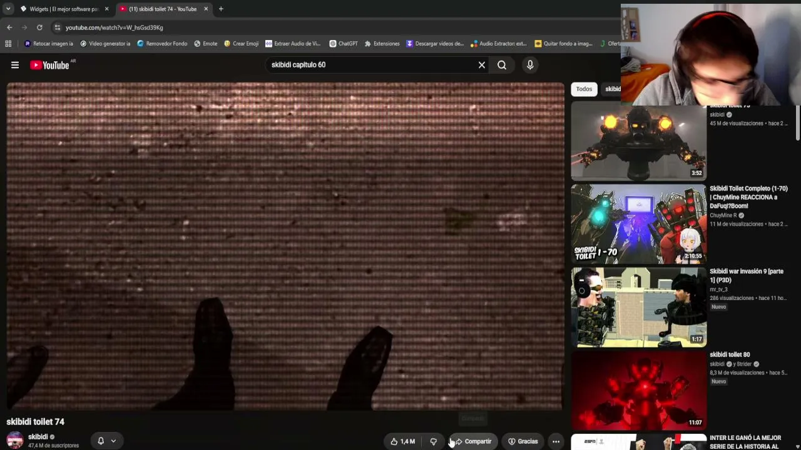Open the Skibidi war invasión 9 title

(x=747, y=276)
